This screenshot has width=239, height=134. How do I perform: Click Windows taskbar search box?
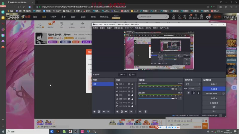[27, 131]
